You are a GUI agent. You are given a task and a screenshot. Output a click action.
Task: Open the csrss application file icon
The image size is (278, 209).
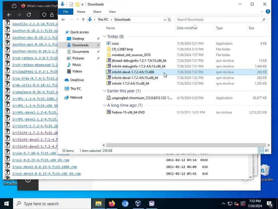click(x=109, y=43)
